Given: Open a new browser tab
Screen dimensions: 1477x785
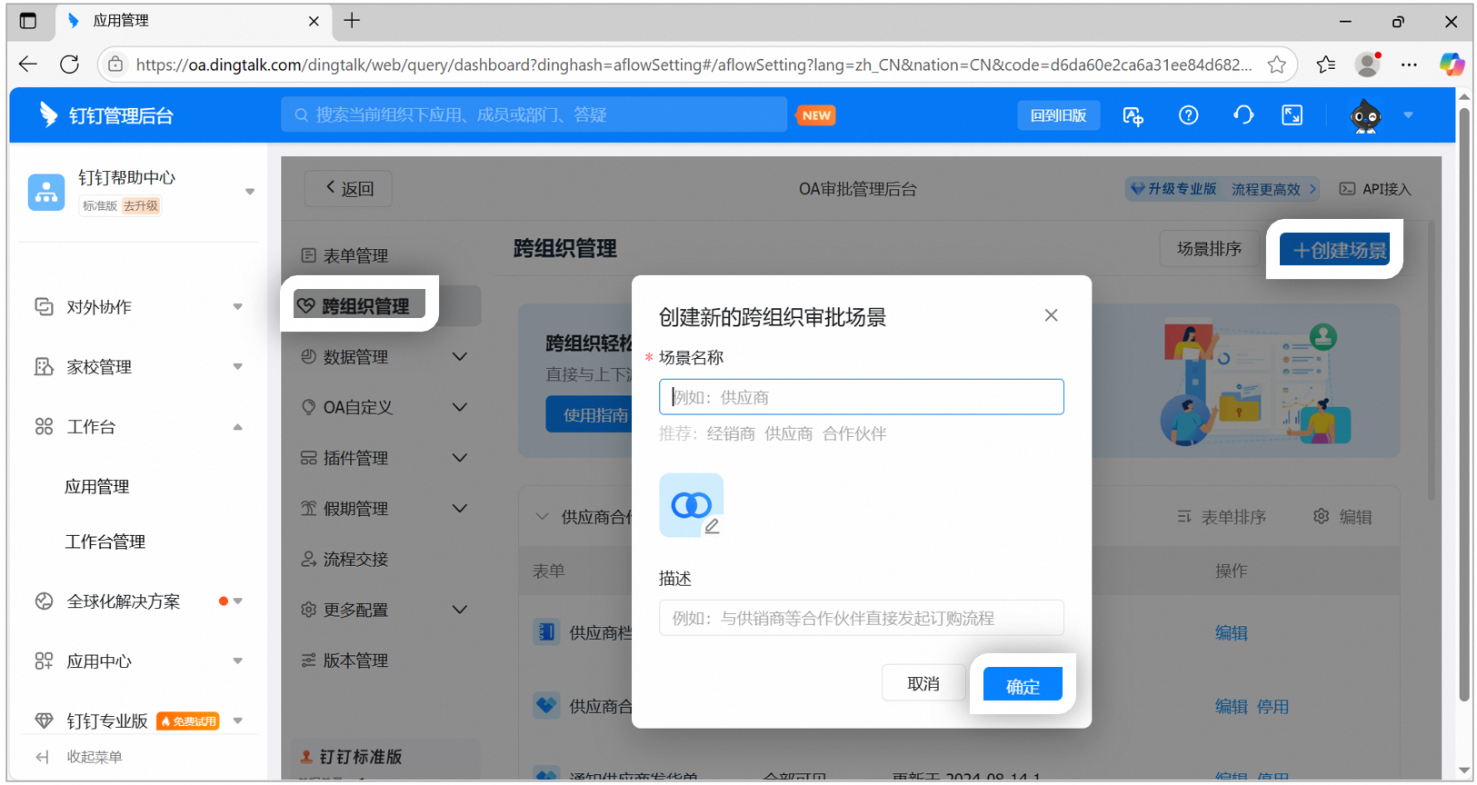Looking at the screenshot, I should (352, 21).
